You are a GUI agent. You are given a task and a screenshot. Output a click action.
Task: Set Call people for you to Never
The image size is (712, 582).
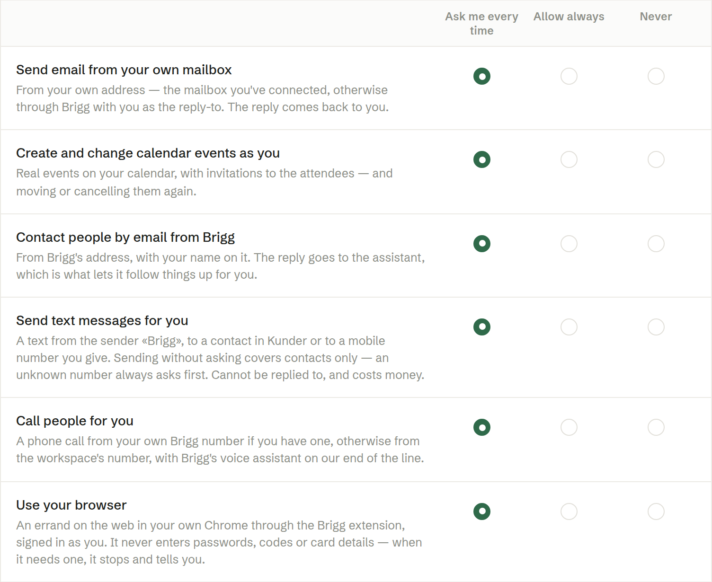click(x=656, y=427)
